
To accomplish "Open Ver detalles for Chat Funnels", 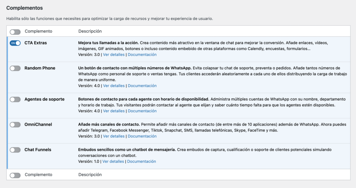I will (x=113, y=161).
